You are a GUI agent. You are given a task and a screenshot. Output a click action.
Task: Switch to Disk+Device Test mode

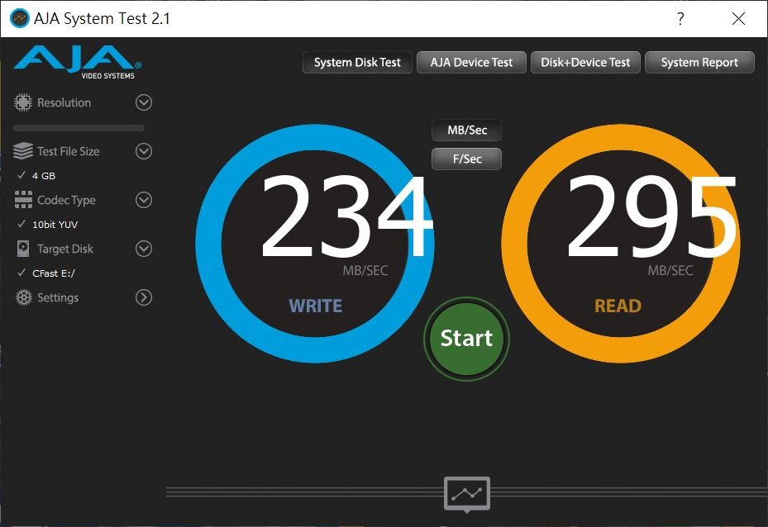pos(585,62)
